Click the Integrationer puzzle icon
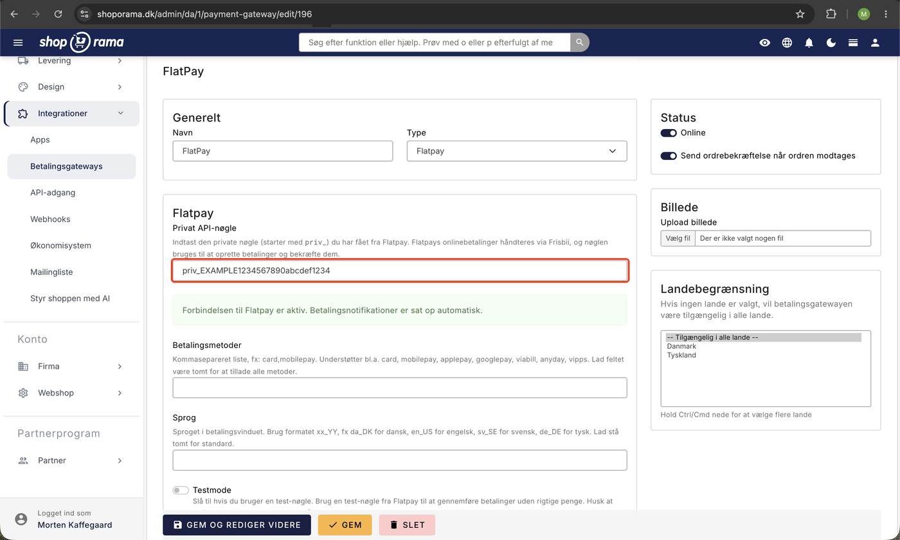Screen dimensions: 900x540 [x=23, y=113]
